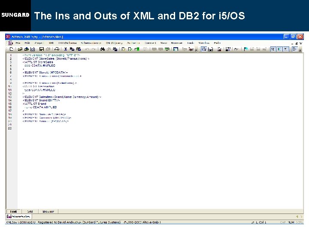Click the document tab scroll-right arrow

(x=301, y=217)
